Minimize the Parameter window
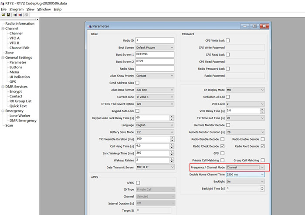 [x=245, y=26]
